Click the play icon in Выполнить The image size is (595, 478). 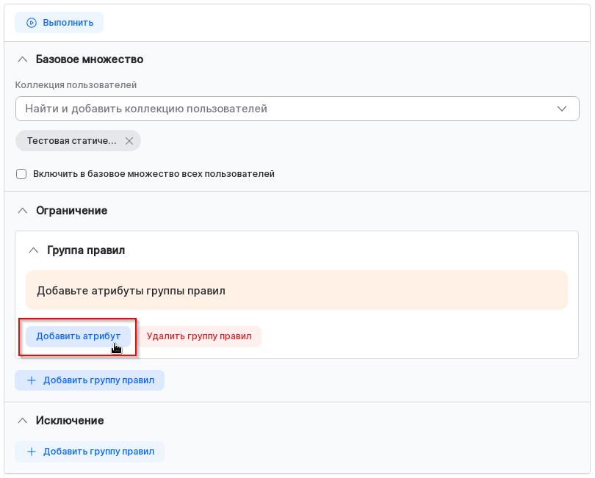[x=32, y=23]
